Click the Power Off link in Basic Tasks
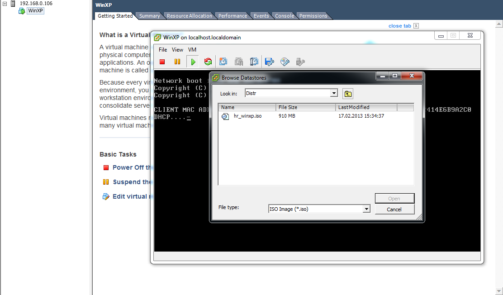Viewport: 503px width, 295px height. pyautogui.click(x=132, y=167)
